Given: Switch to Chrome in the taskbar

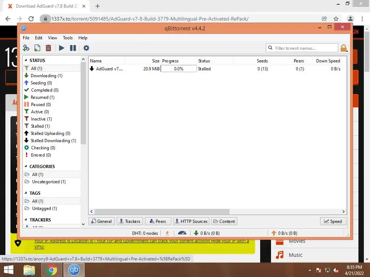Looking at the screenshot, I should click(51, 270).
